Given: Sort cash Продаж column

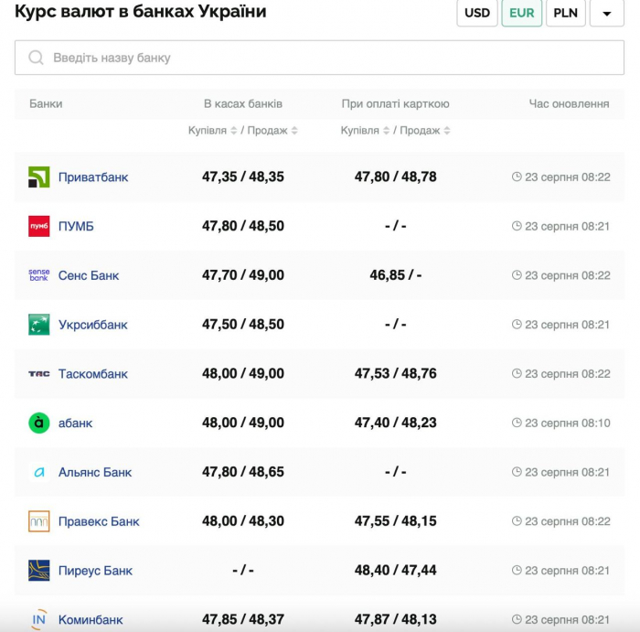Looking at the screenshot, I should pyautogui.click(x=294, y=131).
